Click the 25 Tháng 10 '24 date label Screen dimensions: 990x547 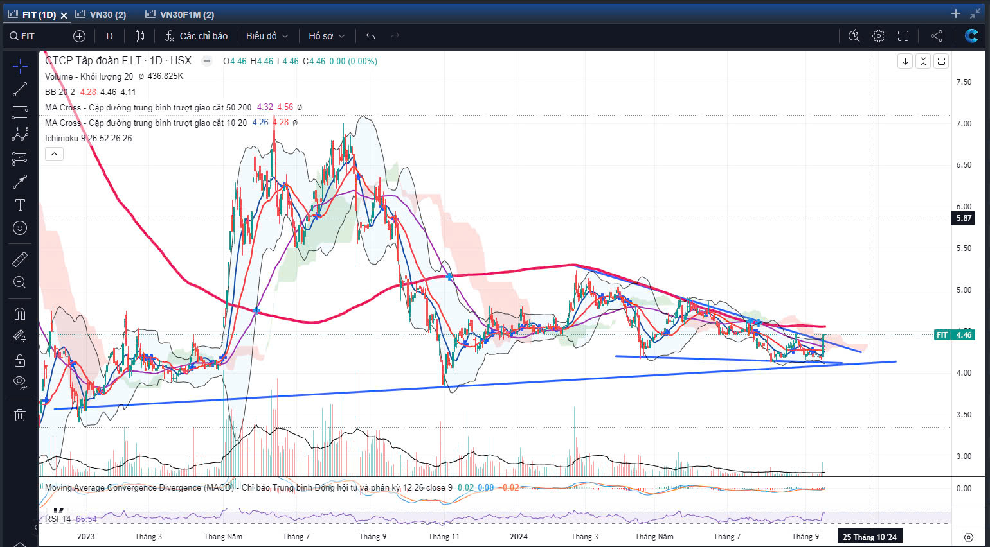pos(870,537)
